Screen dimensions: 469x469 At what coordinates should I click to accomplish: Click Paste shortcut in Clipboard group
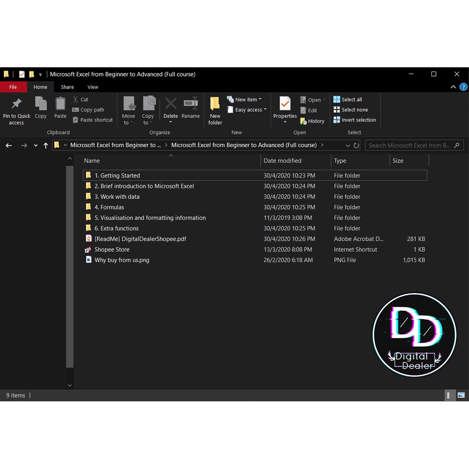(x=93, y=120)
